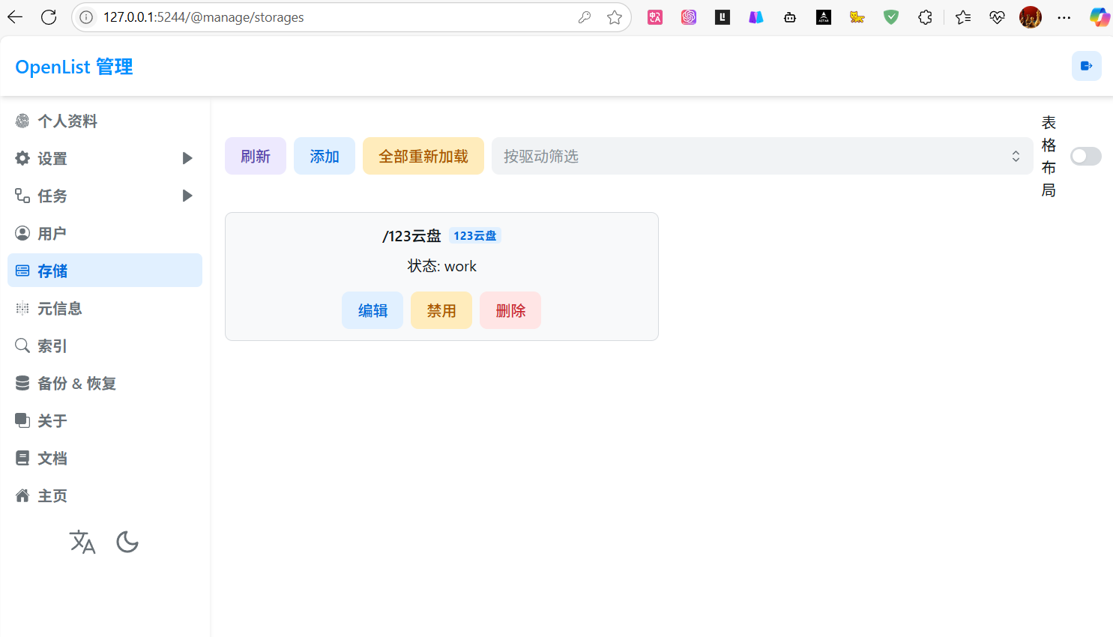Click the 添加 button
This screenshot has width=1113, height=637.
325,156
